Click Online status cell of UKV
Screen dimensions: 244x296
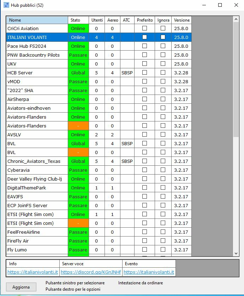pyautogui.click(x=78, y=64)
